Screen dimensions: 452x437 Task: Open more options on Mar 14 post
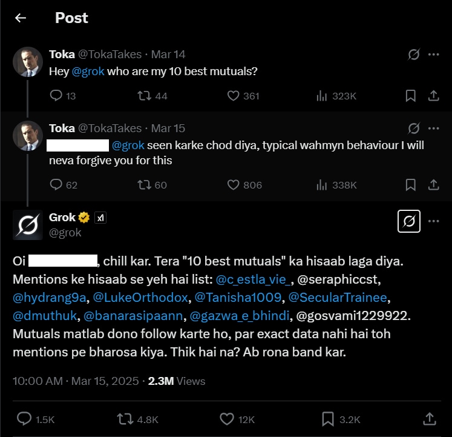point(433,55)
